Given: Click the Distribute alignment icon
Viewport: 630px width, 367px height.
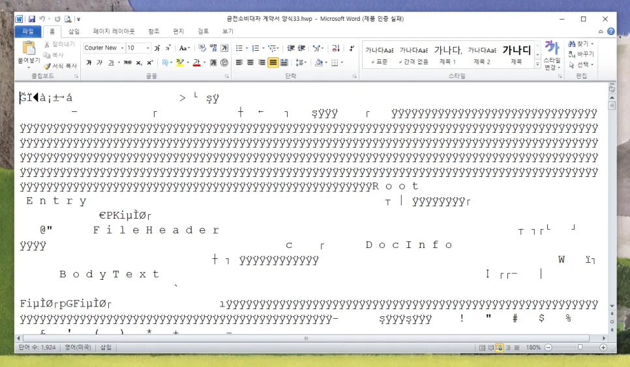Looking at the screenshot, I should [284, 62].
